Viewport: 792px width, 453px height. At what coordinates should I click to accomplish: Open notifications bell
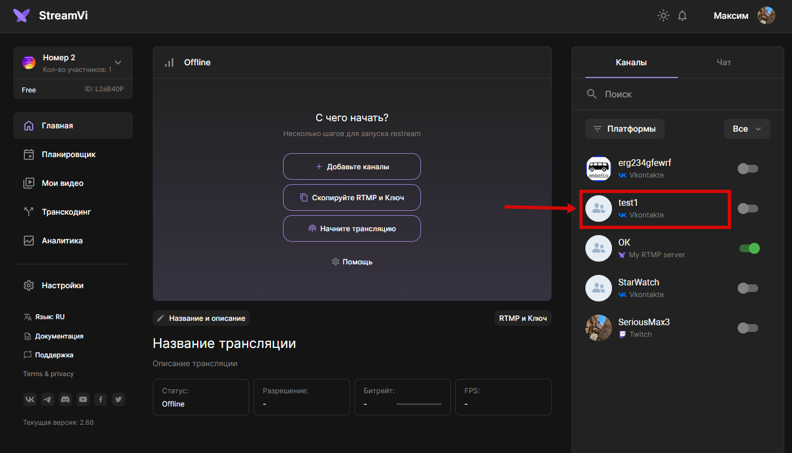[682, 15]
